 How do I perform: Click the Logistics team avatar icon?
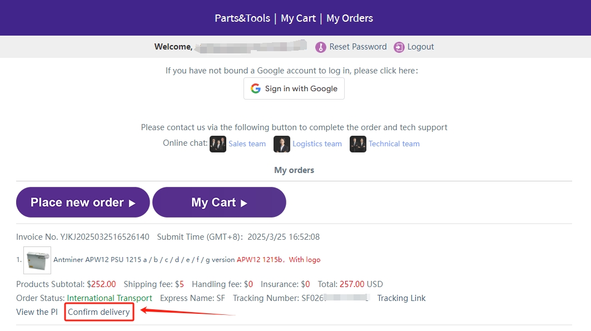point(282,144)
